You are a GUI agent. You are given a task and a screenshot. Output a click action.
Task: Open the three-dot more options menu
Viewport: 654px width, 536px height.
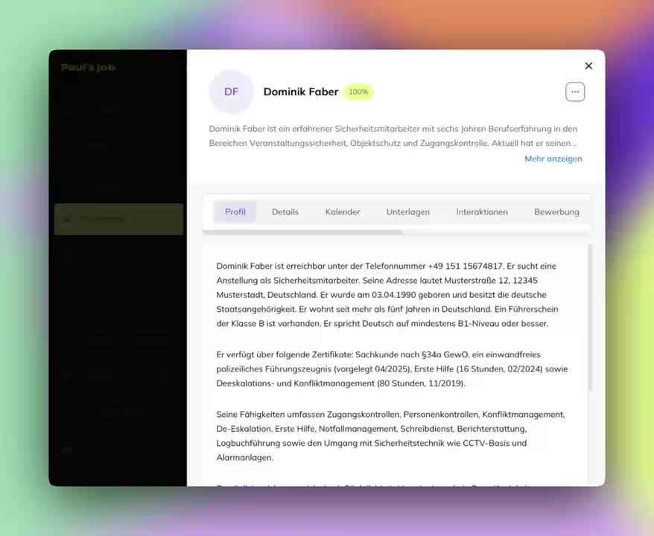[x=575, y=92]
